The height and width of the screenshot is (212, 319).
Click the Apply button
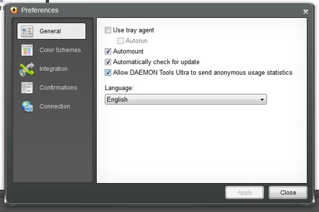245,193
